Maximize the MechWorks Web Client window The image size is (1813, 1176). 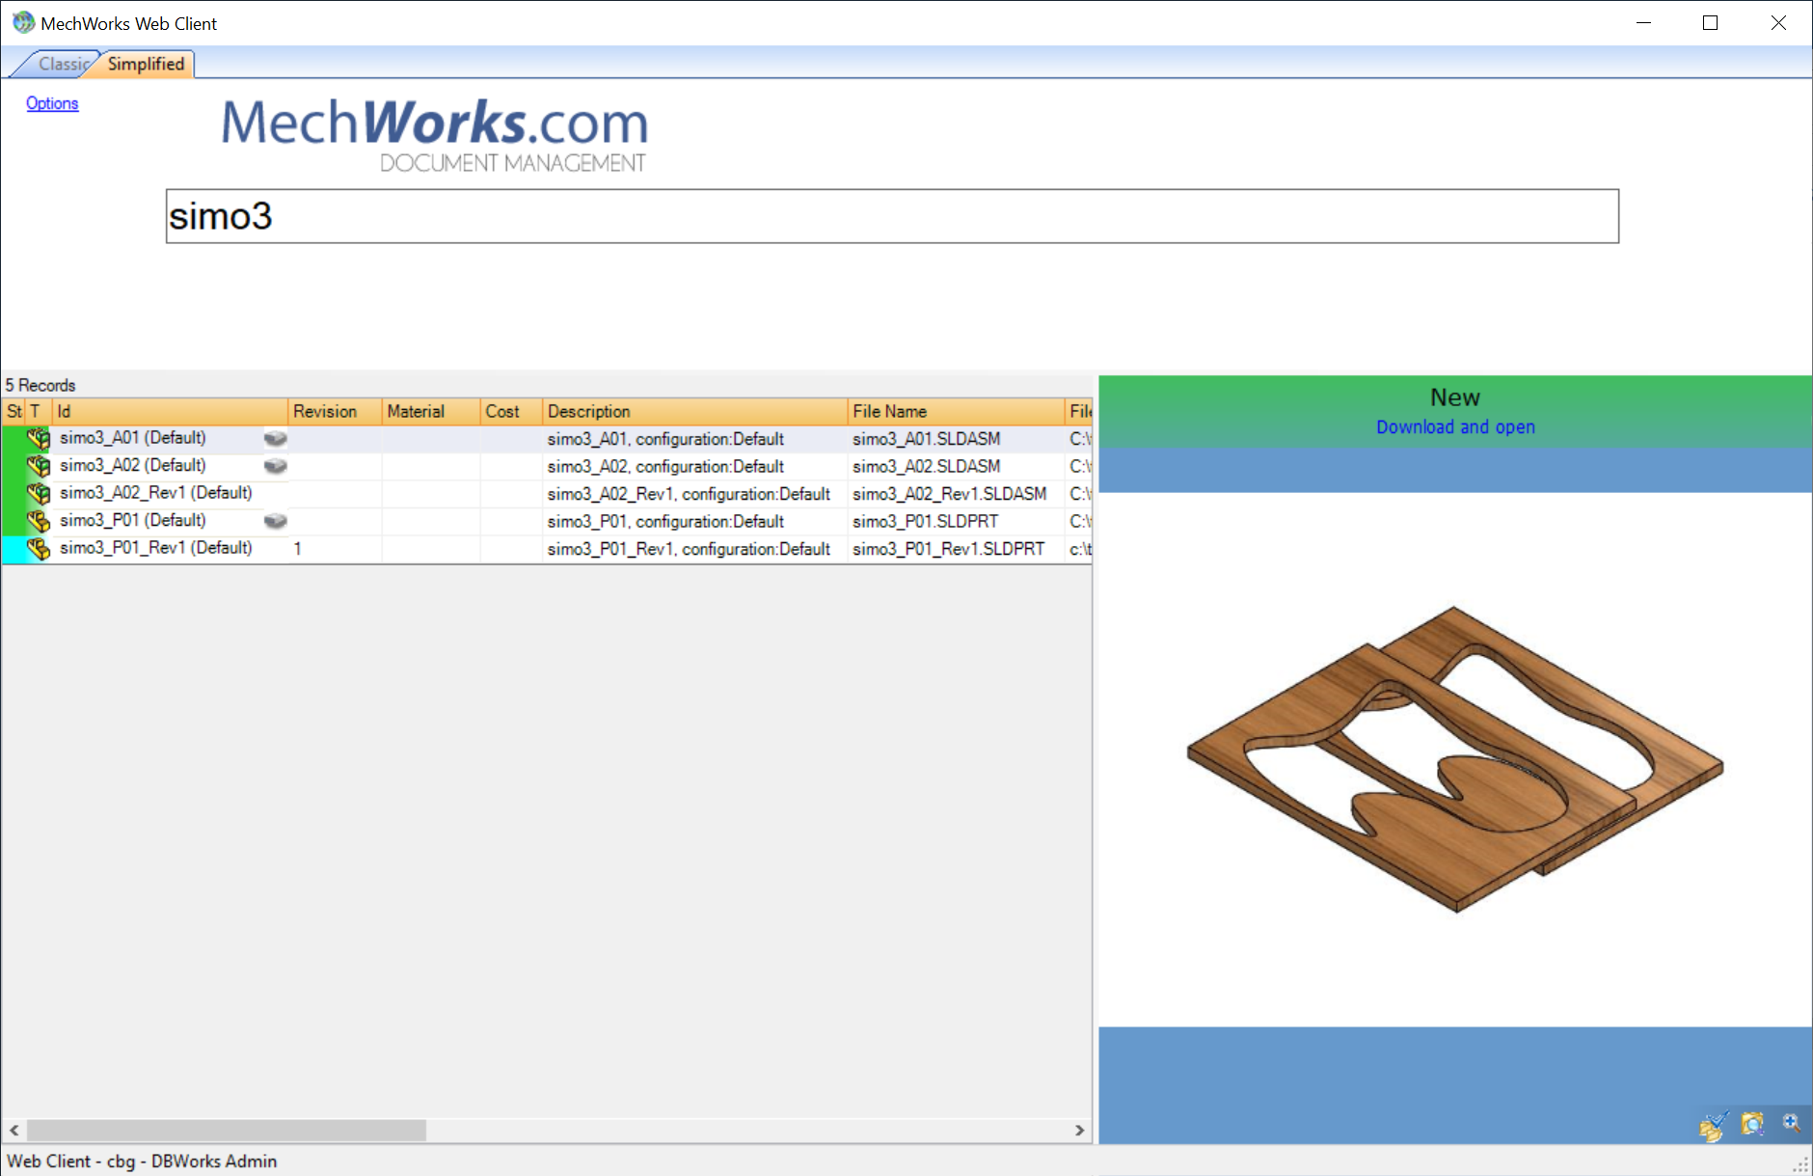tap(1711, 23)
